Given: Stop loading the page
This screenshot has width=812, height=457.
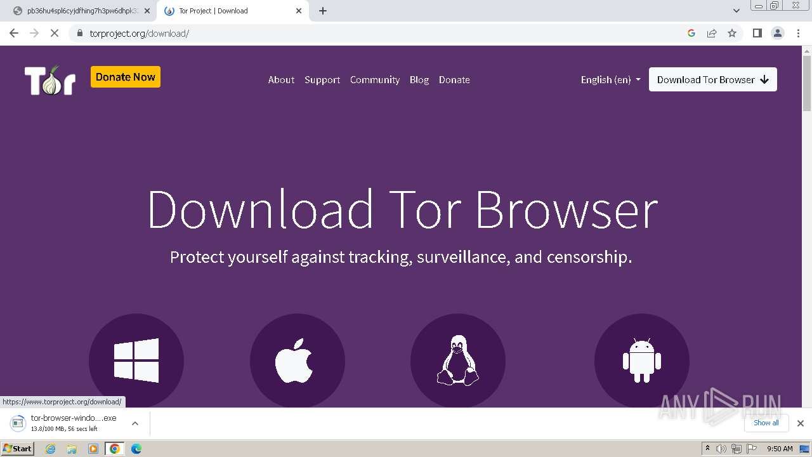Looking at the screenshot, I should (55, 33).
